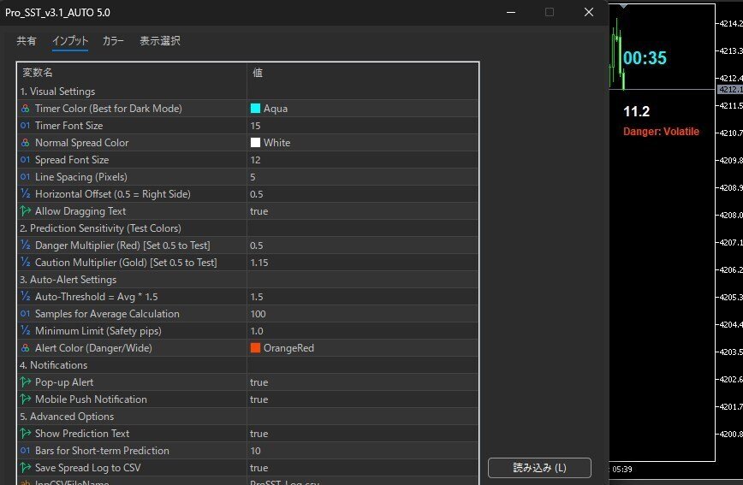Select the 2. Prediction Sensitivity header row

coord(247,228)
